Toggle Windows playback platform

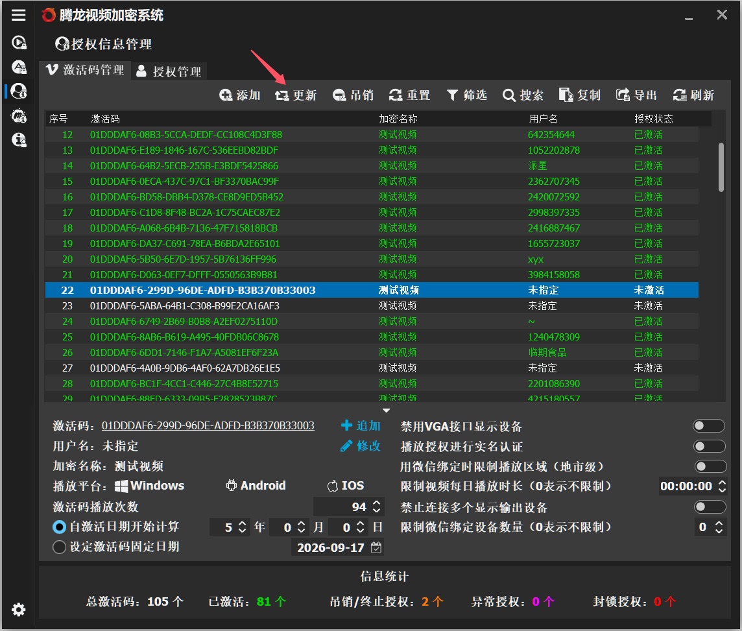150,485
